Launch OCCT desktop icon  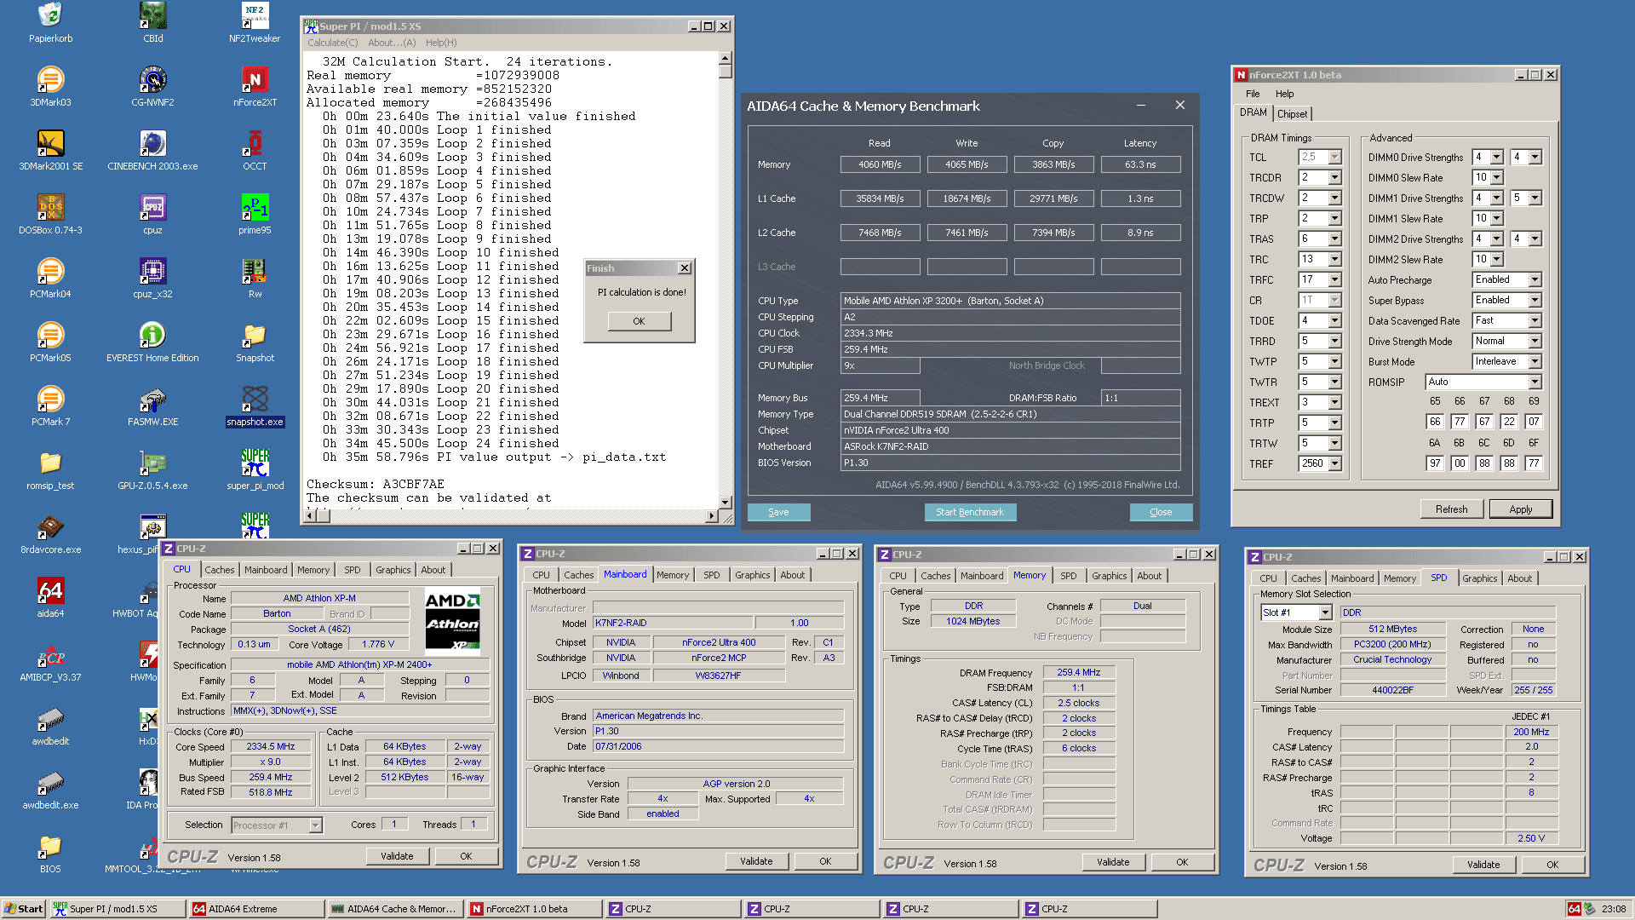(255, 150)
